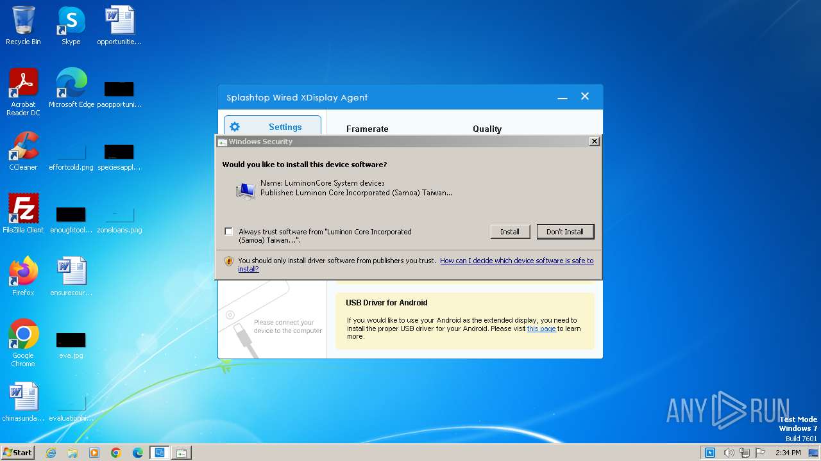Select the enoughtool... desktop file
The width and height of the screenshot is (821, 461).
(71, 219)
